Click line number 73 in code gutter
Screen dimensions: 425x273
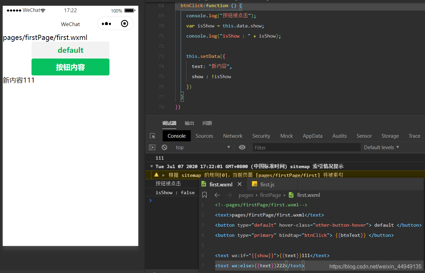tap(161, 56)
